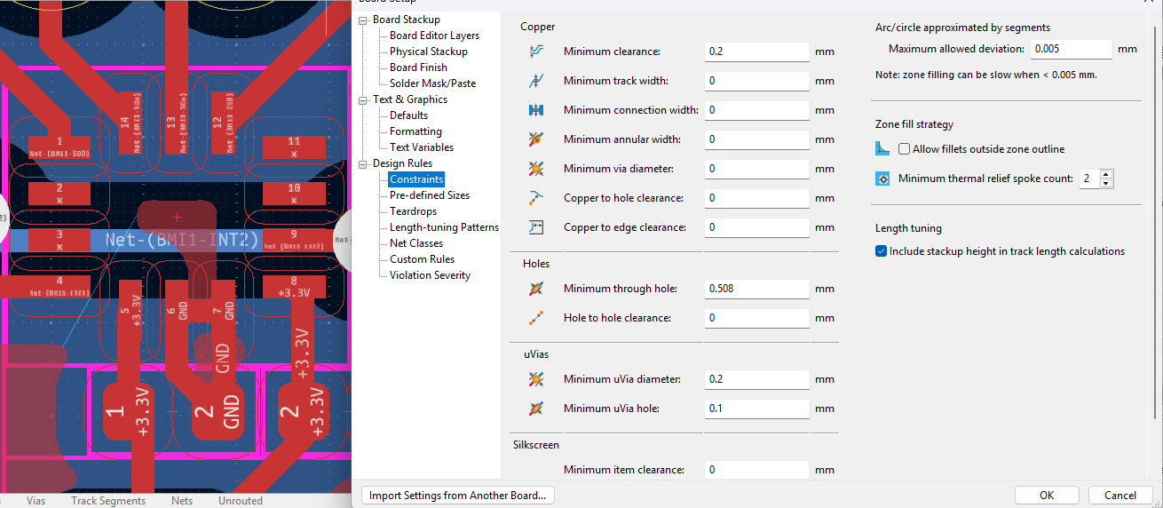
Task: Click the Hole to hole clearance field
Action: tap(757, 318)
